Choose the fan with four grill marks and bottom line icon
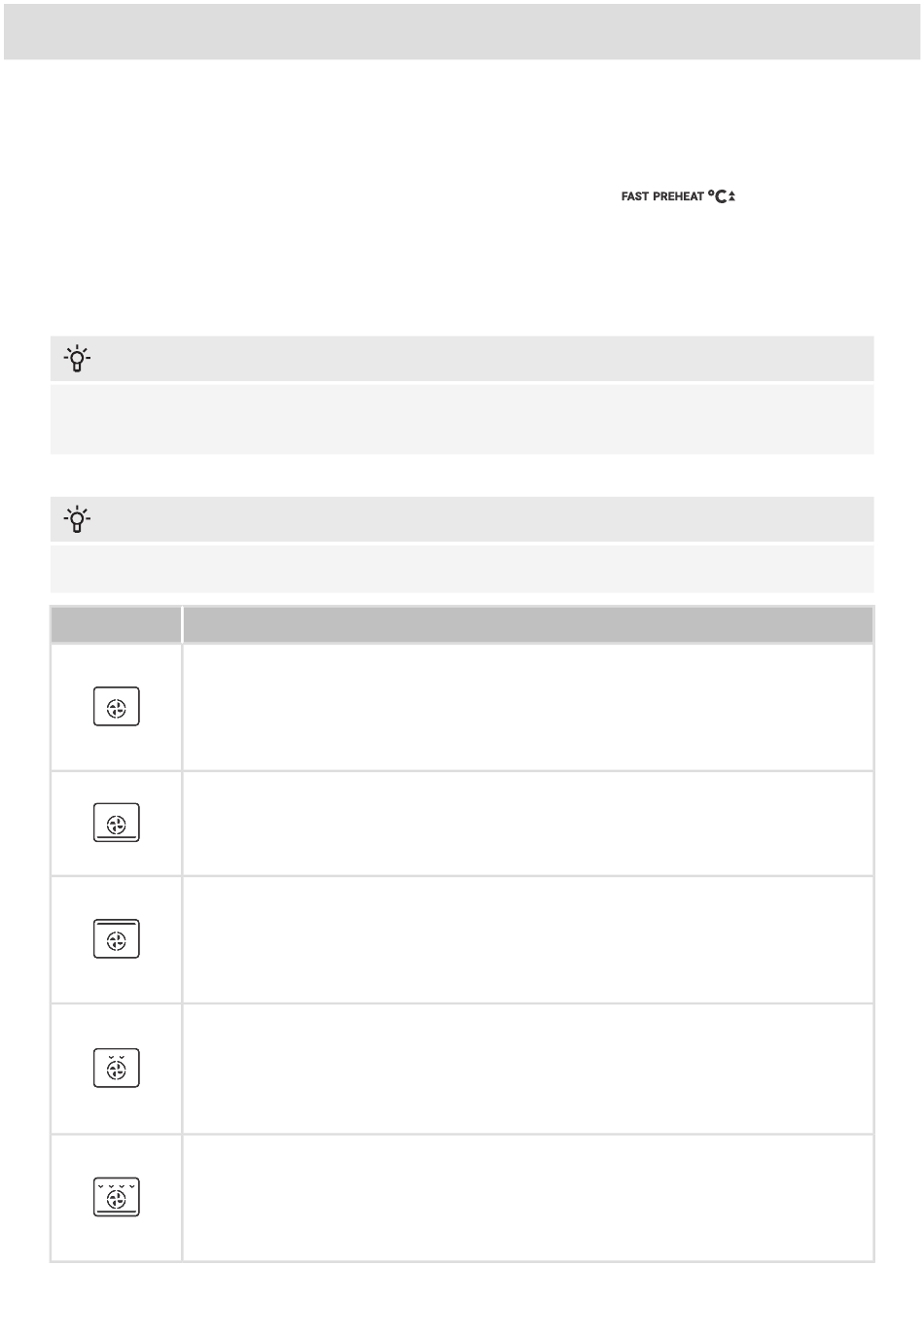The height and width of the screenshot is (1336, 924). click(x=117, y=1197)
